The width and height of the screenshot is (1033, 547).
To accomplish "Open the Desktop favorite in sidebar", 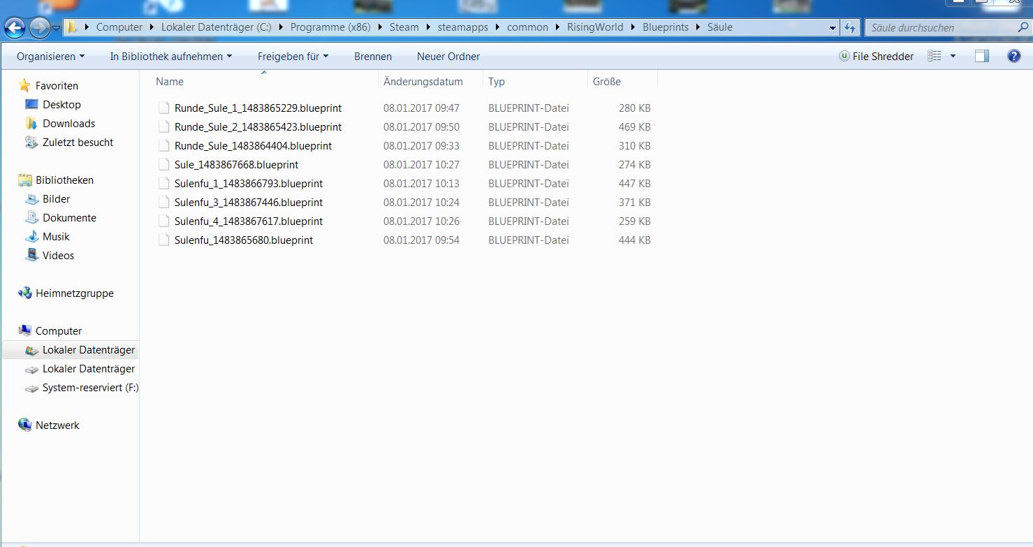I will 61,105.
